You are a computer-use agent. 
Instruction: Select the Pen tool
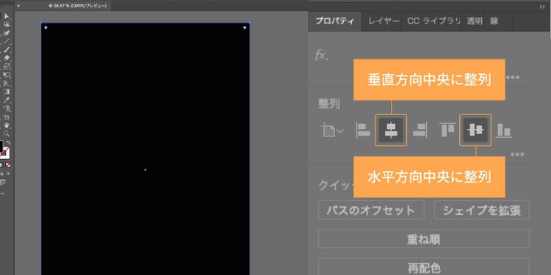point(7,33)
